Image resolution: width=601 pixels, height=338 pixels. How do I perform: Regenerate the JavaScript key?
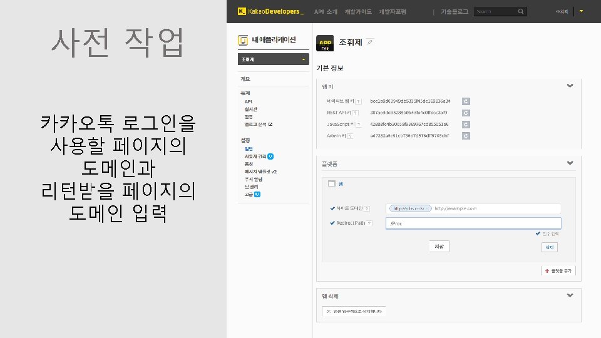tap(466, 124)
